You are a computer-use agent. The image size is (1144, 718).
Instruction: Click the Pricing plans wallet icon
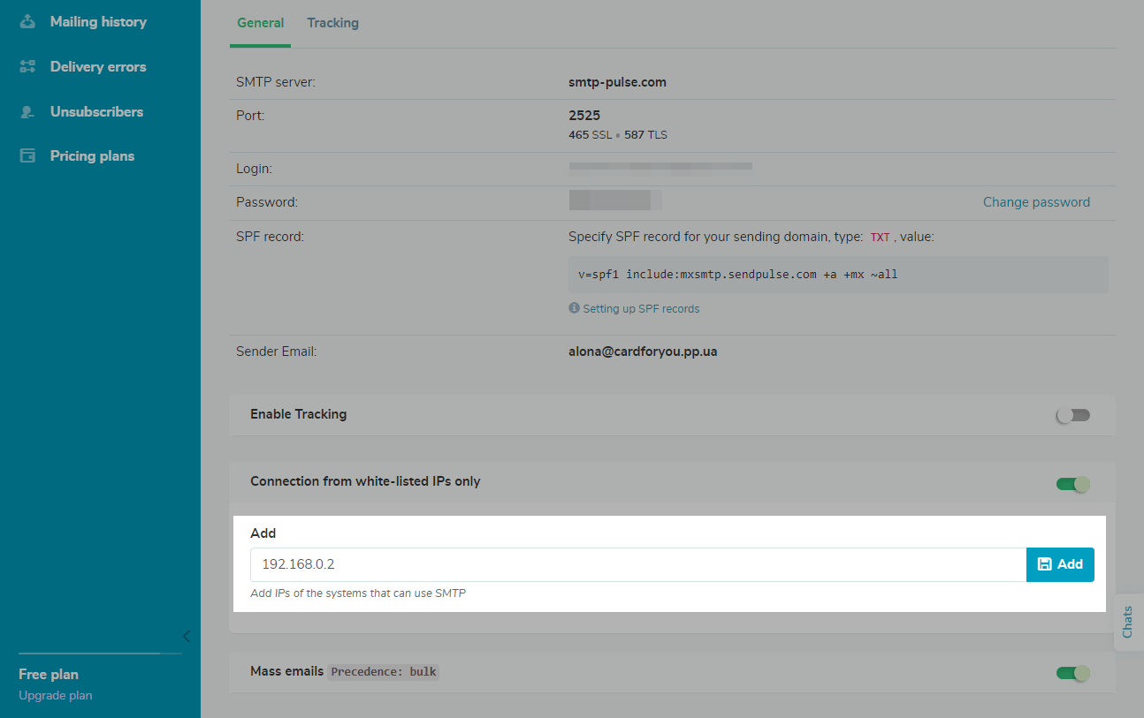pyautogui.click(x=27, y=156)
